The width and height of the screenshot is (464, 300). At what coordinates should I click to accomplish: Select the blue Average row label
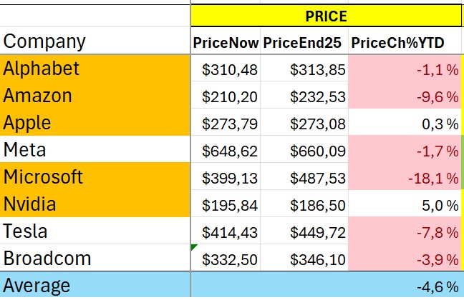click(x=95, y=286)
